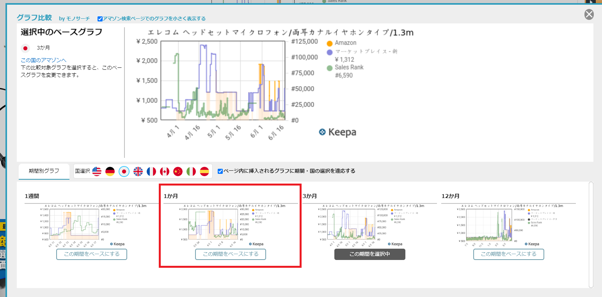Select the United States flag
Screen dimensions: 602x297
click(x=97, y=171)
